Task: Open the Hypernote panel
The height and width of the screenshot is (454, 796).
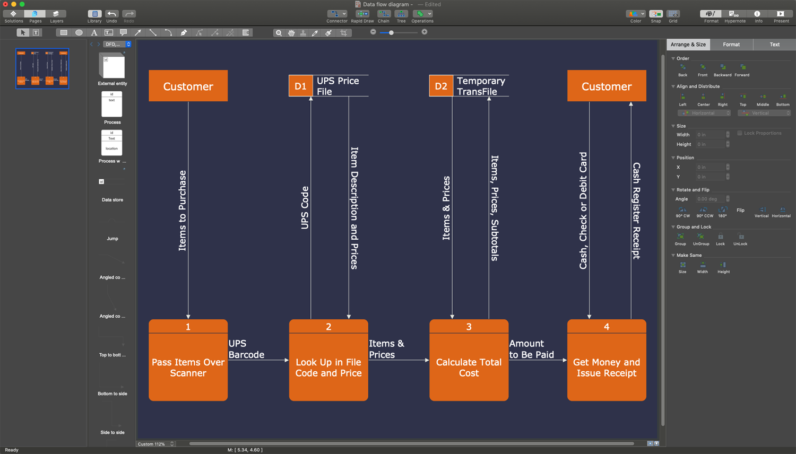Action: [734, 16]
